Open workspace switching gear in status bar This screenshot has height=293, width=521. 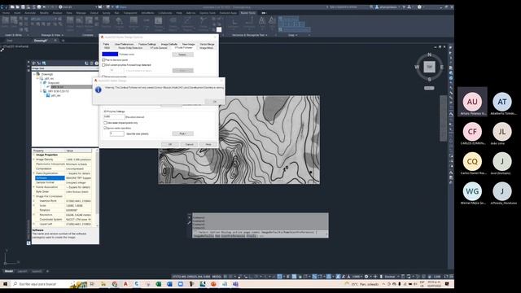point(366,277)
